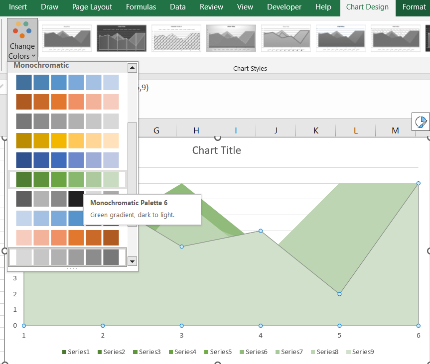Open the Insert ribbon tab
The image size is (430, 364).
pyautogui.click(x=17, y=7)
